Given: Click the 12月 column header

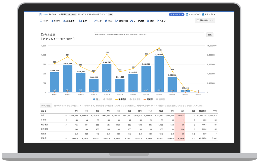Looking at the screenshot, I should (x=161, y=111).
